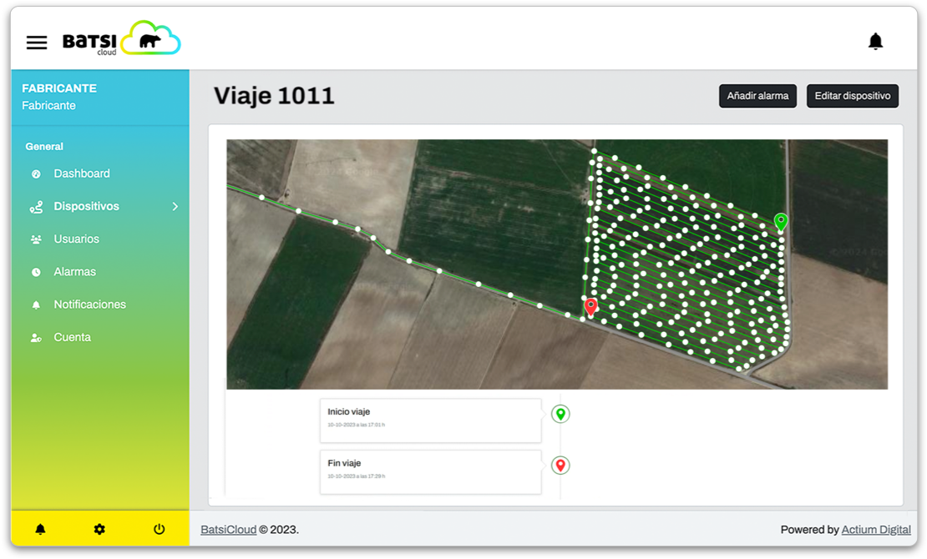Open the Cuenta page
Viewport: 927px width, 559px height.
tap(72, 337)
